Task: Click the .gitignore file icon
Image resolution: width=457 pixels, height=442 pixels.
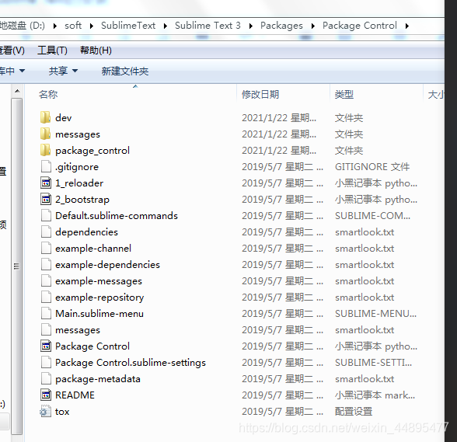Action: click(46, 167)
